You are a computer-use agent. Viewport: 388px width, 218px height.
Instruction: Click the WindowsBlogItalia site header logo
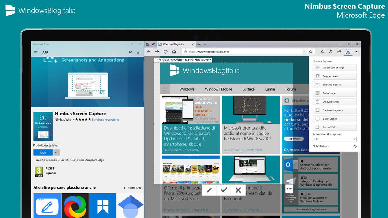[x=204, y=71]
